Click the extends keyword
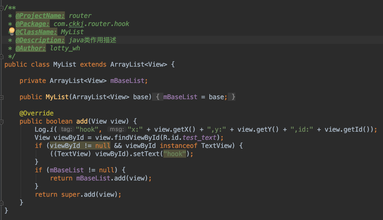 click(93, 64)
